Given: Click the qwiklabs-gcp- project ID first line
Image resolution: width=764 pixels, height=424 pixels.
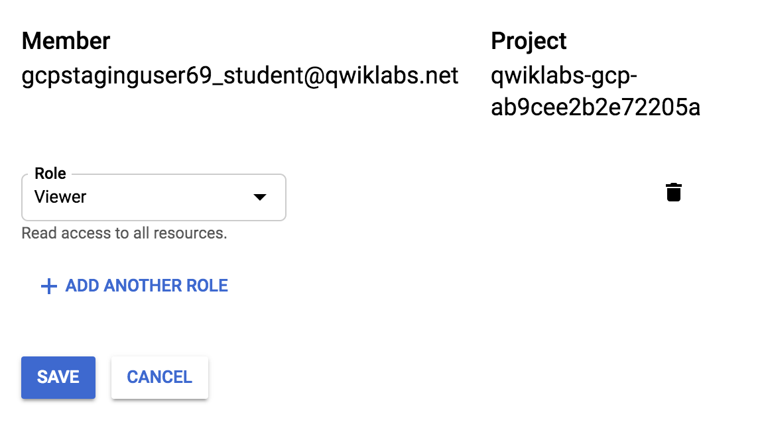Looking at the screenshot, I should click(x=564, y=76).
